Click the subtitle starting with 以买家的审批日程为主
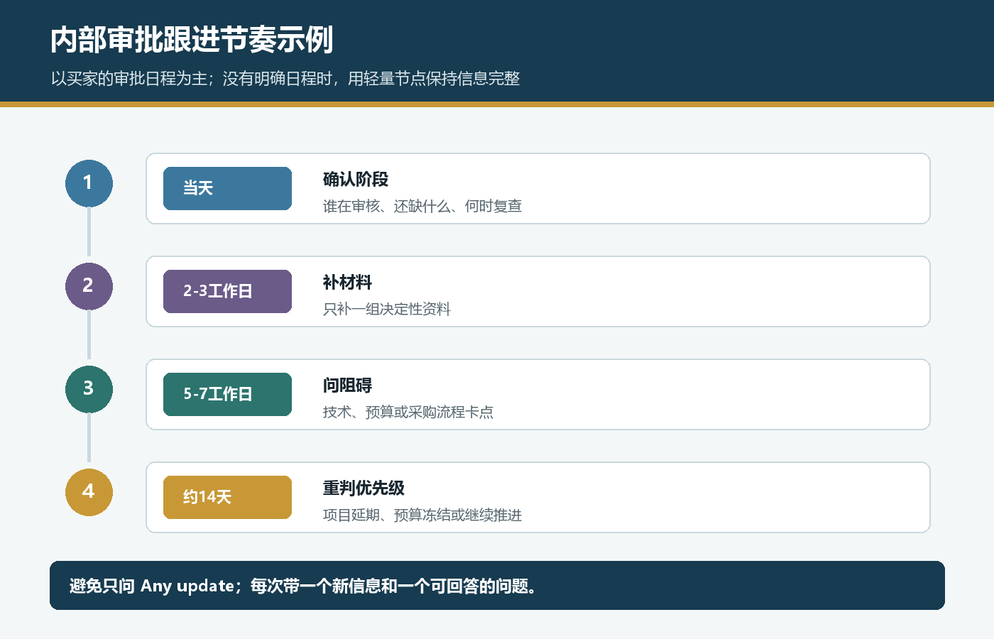This screenshot has width=994, height=639. tap(285, 78)
